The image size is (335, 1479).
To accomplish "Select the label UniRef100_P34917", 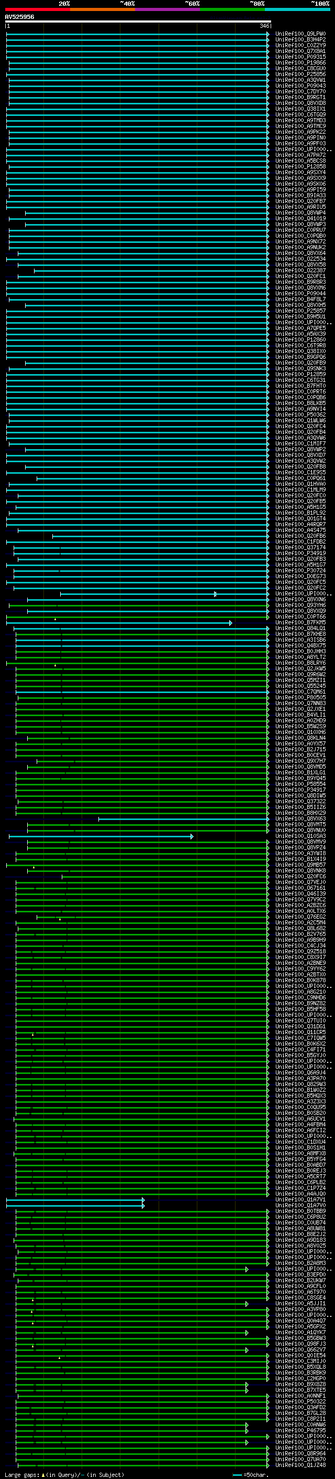I will tap(300, 790).
